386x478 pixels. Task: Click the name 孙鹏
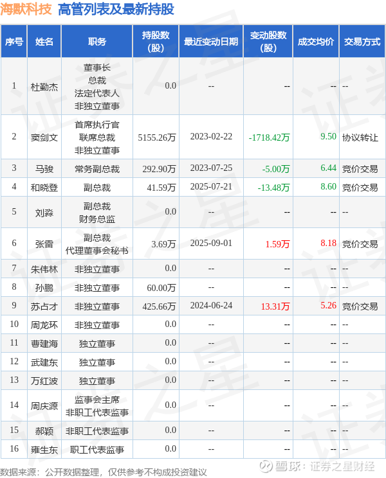[44, 288]
